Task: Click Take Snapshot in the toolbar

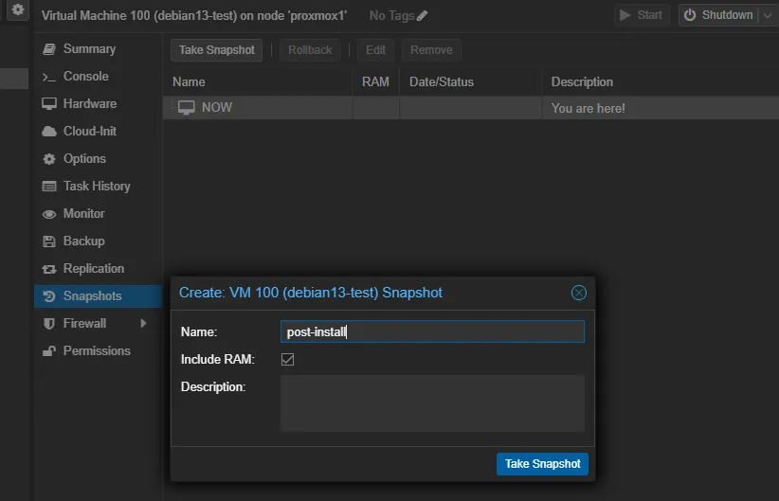Action: pos(217,50)
